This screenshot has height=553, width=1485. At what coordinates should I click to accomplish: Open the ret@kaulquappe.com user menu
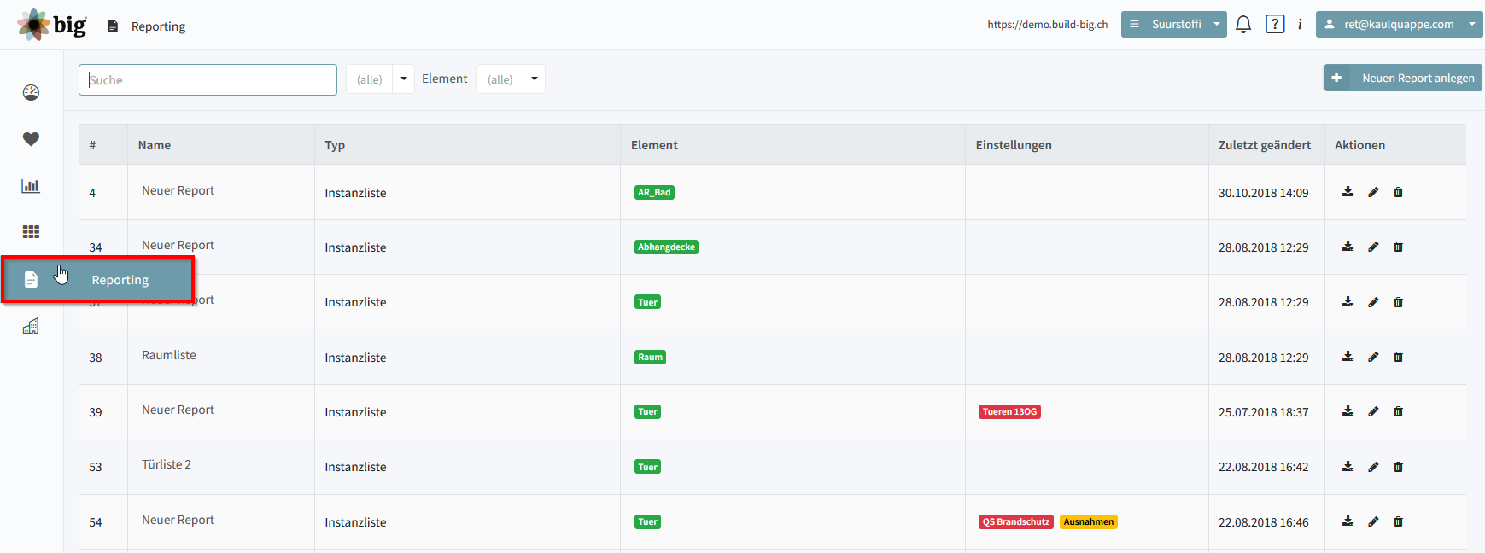pos(1399,24)
